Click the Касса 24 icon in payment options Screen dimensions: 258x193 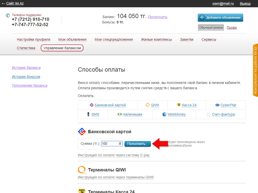(179, 105)
